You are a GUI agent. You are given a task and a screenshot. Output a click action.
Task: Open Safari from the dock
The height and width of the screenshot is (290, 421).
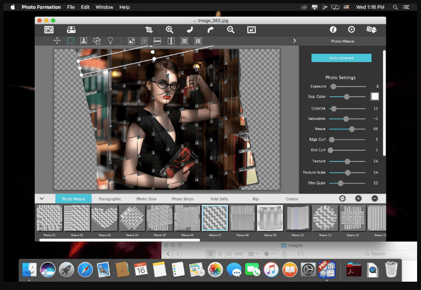85,269
